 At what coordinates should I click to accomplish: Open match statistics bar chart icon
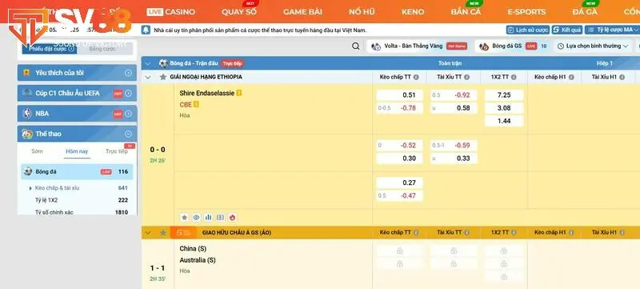tap(209, 218)
